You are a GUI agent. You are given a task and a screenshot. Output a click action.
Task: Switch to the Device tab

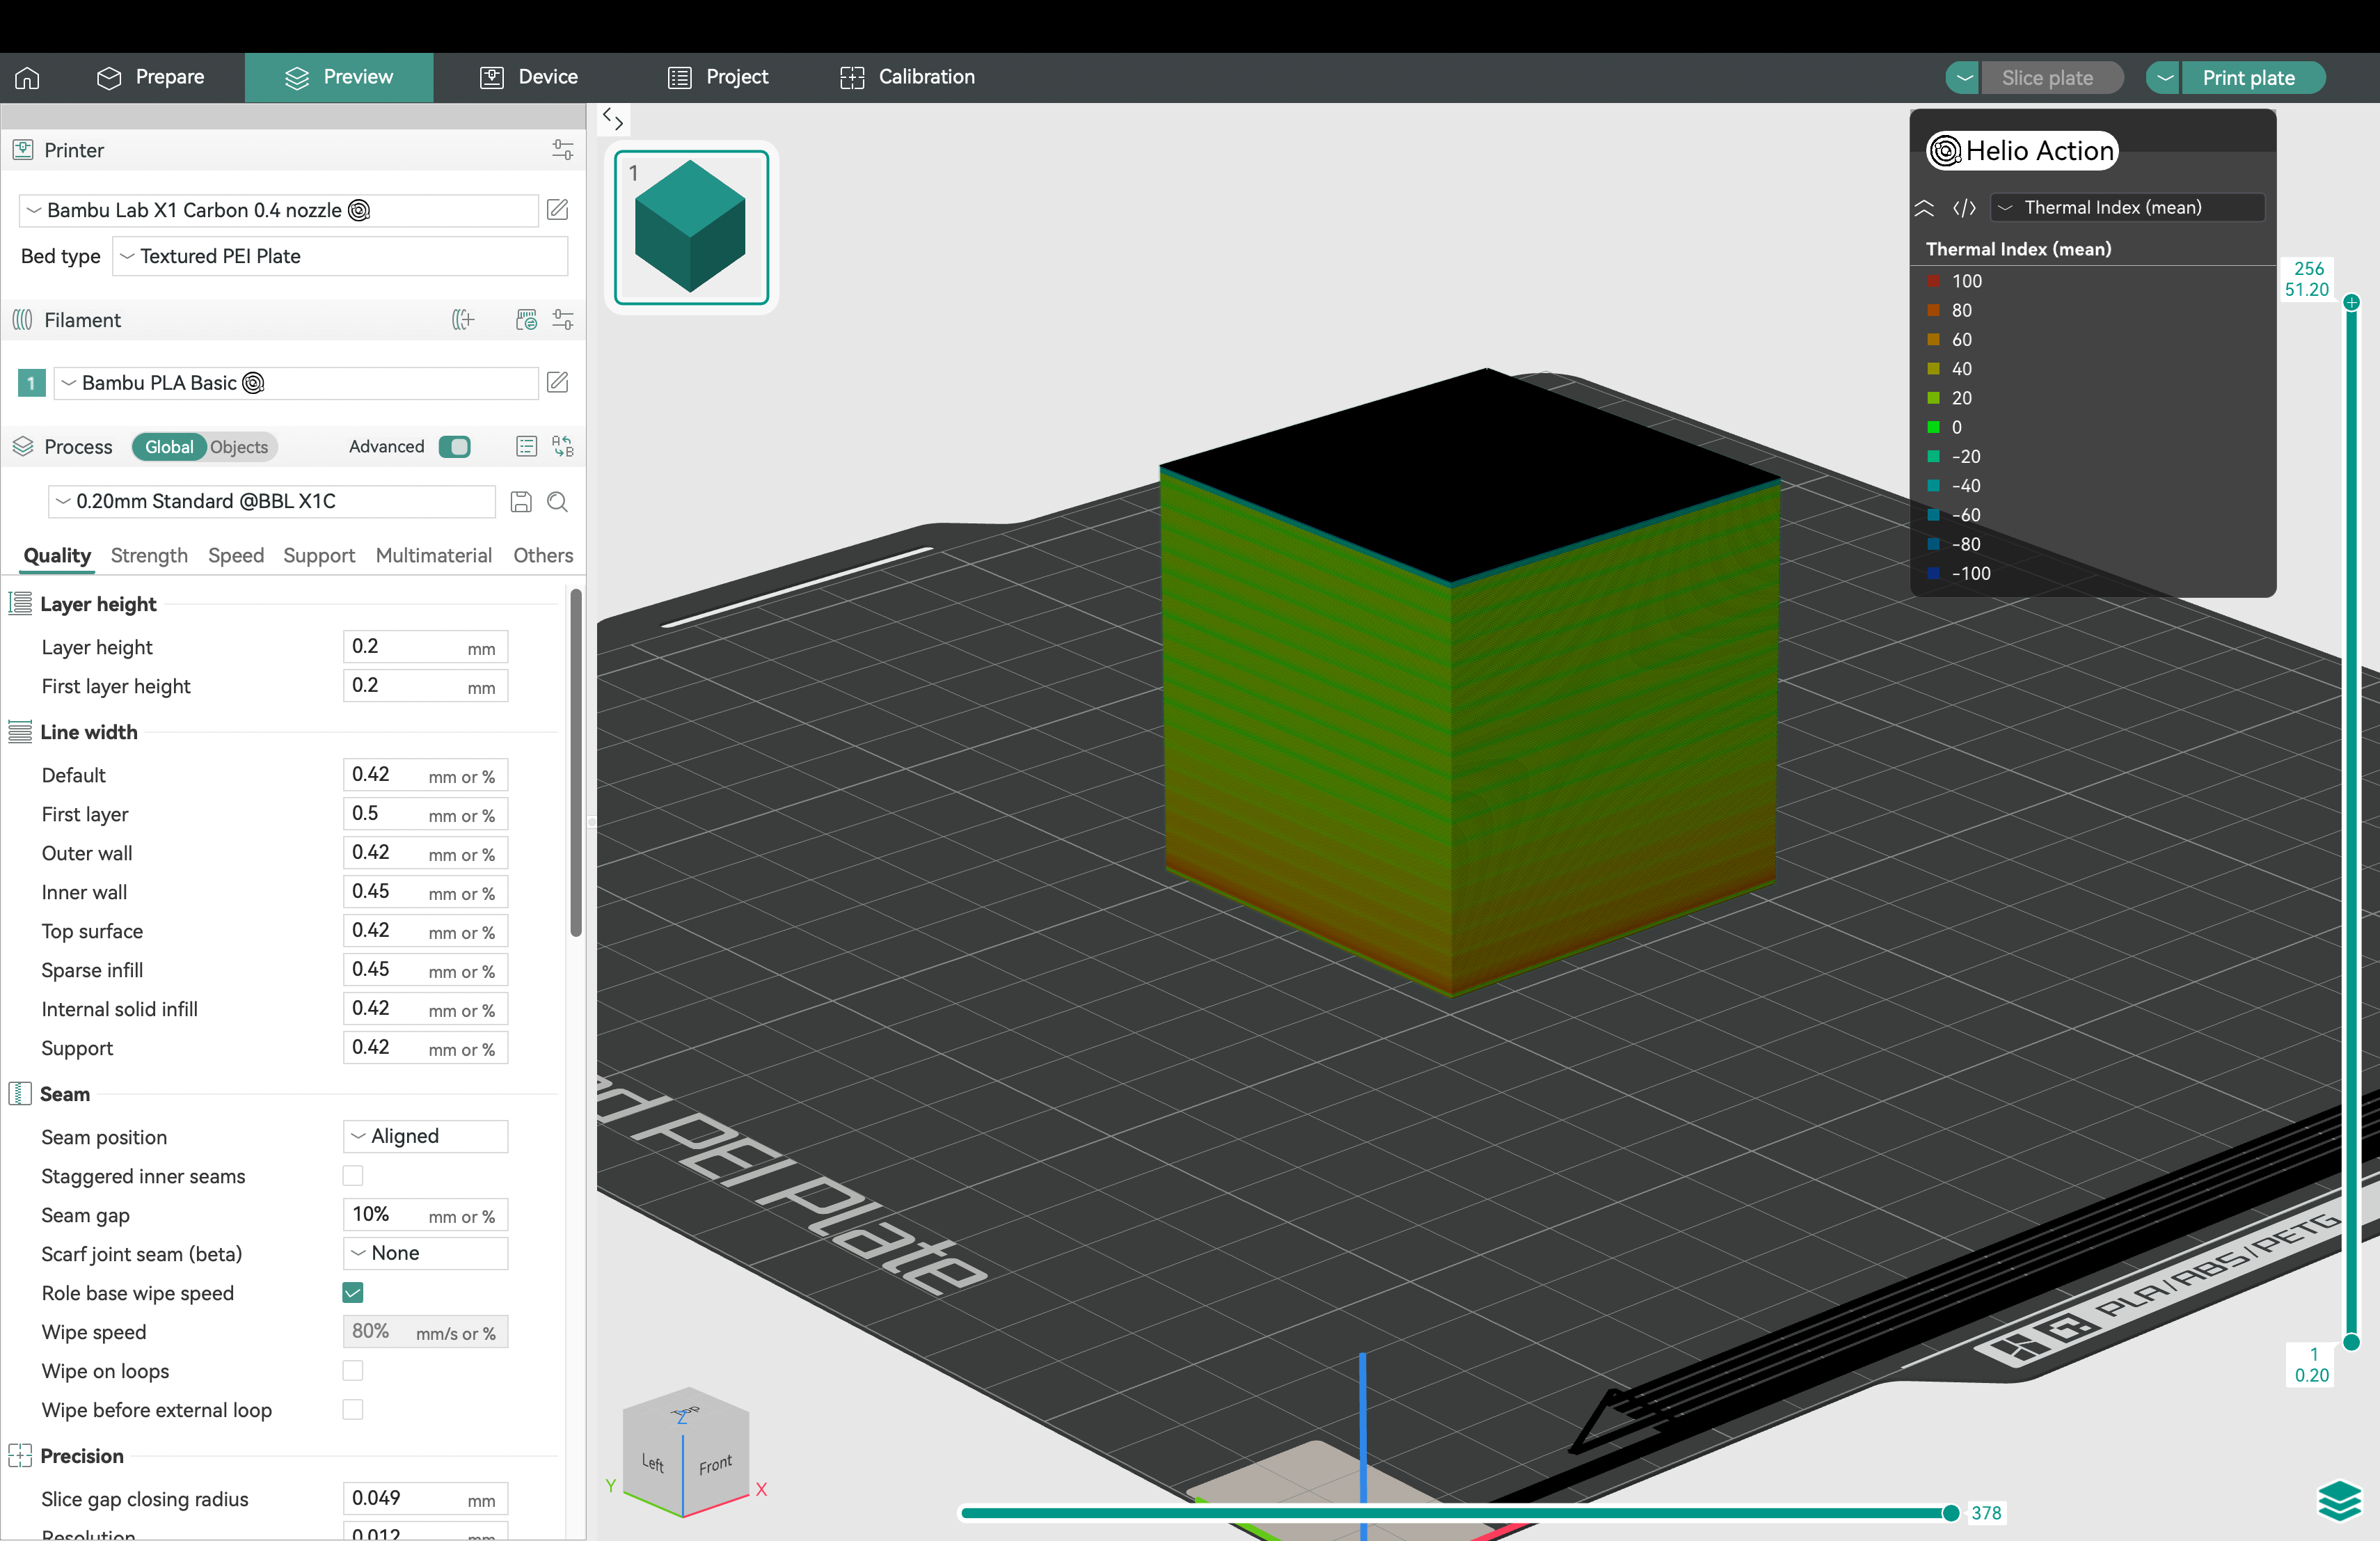529,77
